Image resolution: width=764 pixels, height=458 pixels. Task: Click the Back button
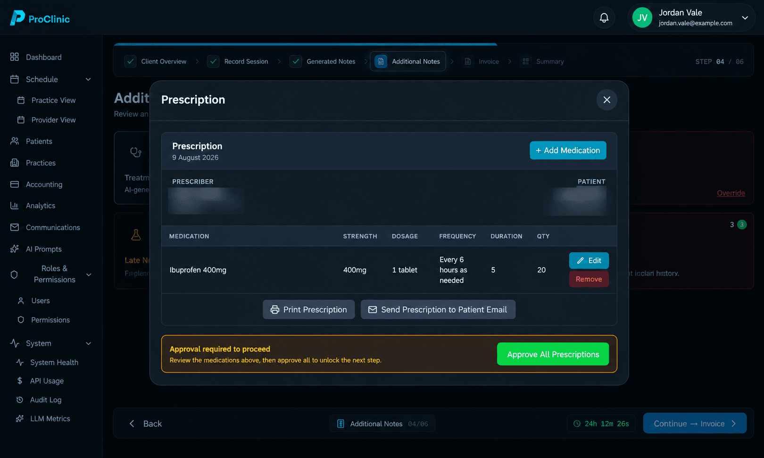[145, 424]
